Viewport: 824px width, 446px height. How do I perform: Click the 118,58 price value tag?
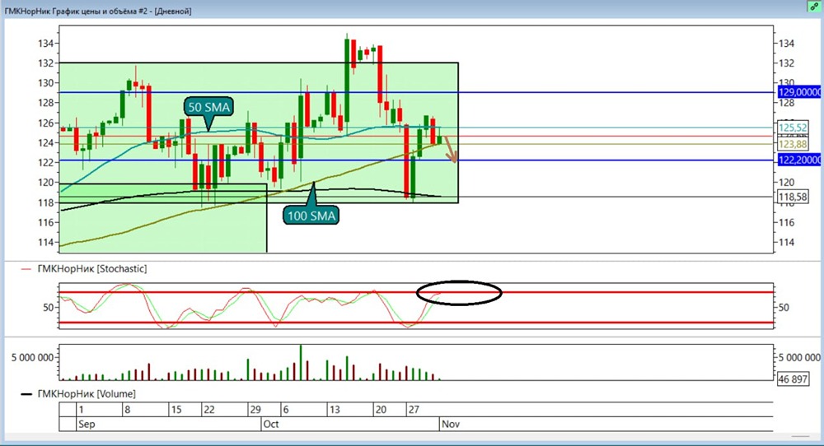click(793, 197)
